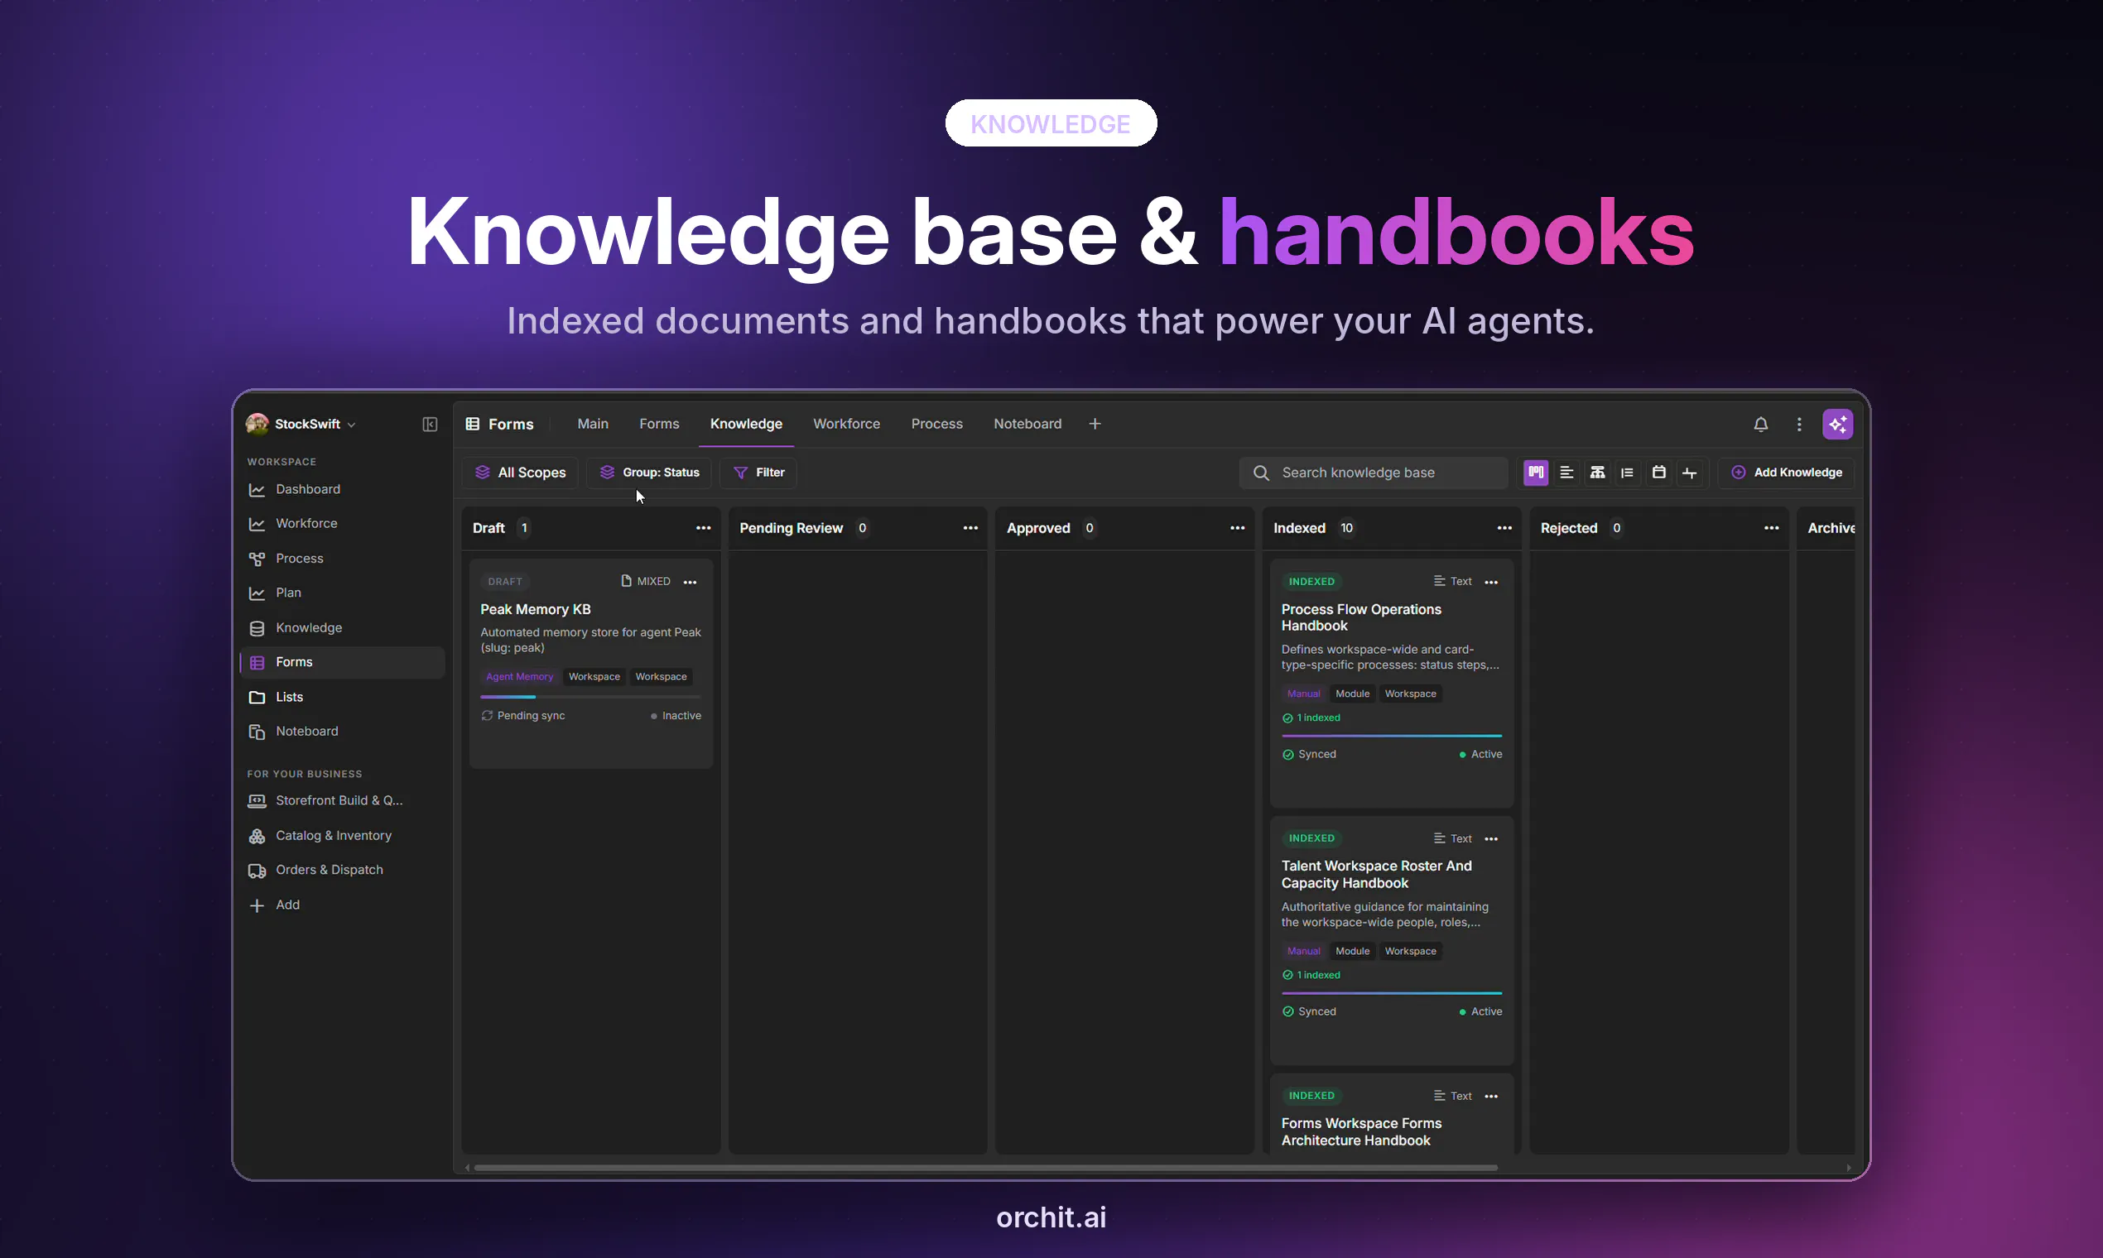This screenshot has width=2103, height=1258.
Task: Open Process Flow Operations Handbook card menu
Action: point(1491,582)
